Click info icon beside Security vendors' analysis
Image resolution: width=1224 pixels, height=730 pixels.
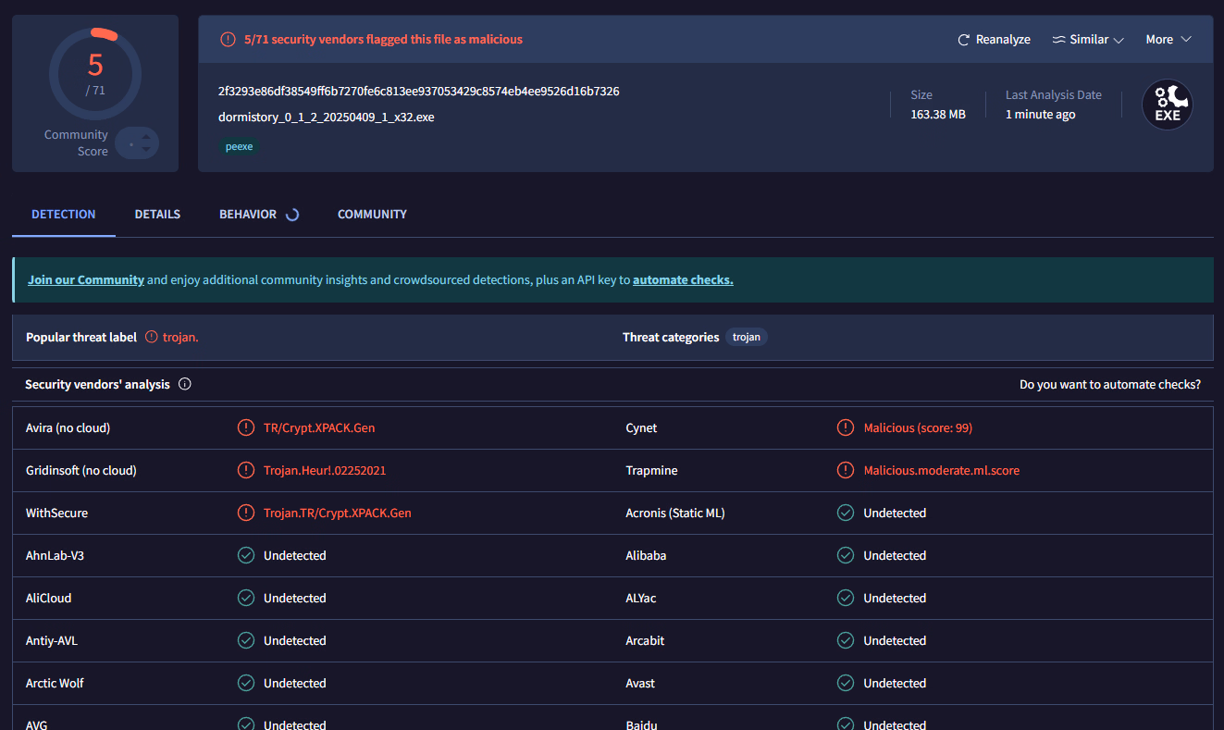point(185,384)
